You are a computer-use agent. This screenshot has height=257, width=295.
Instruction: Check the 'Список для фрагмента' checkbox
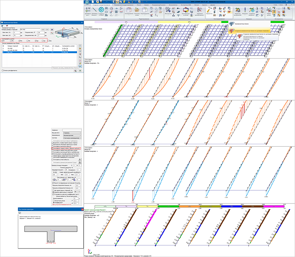[3, 70]
